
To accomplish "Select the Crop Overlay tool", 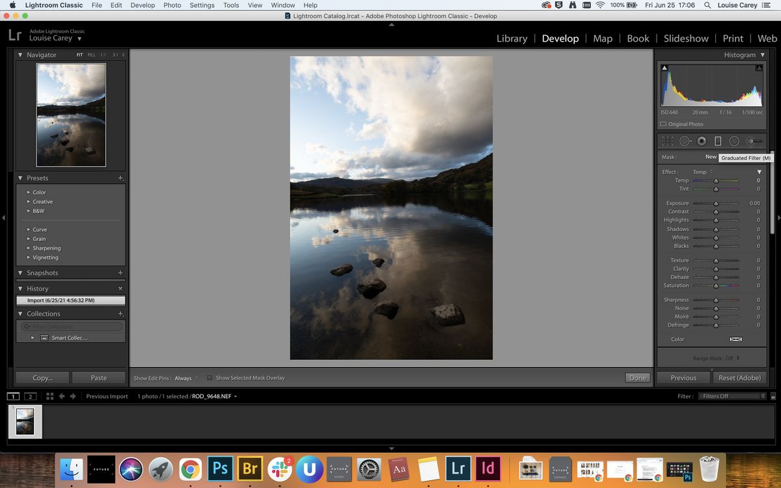I will (667, 141).
